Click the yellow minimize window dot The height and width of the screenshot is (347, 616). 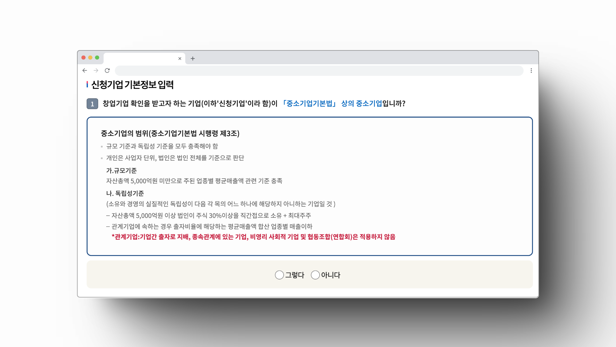pos(90,58)
